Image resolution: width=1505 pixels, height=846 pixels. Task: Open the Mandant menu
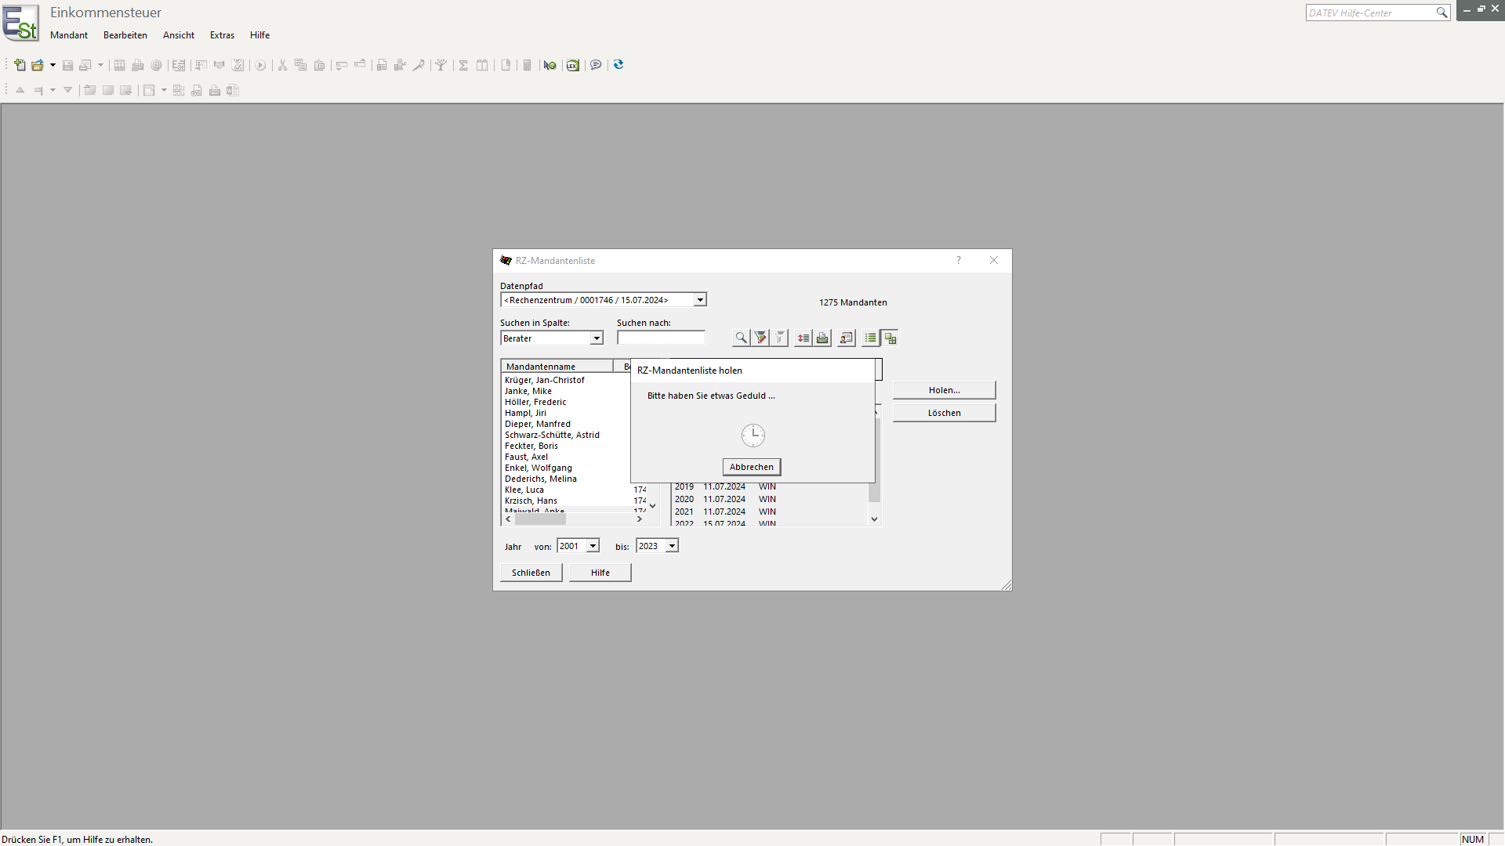pyautogui.click(x=69, y=35)
